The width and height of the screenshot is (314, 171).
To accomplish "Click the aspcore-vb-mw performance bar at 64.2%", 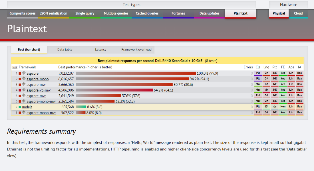I will coord(114,90).
